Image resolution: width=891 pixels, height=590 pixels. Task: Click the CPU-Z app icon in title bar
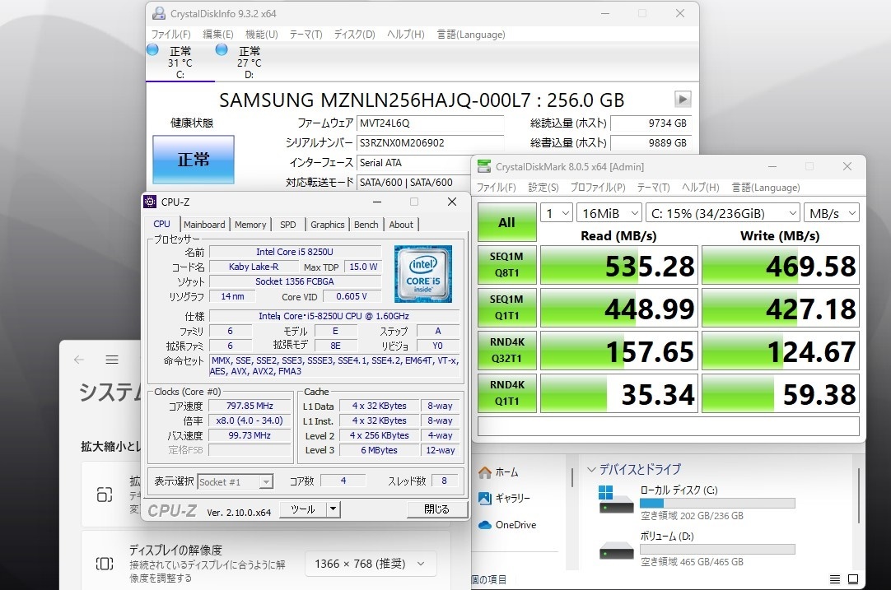coord(150,202)
